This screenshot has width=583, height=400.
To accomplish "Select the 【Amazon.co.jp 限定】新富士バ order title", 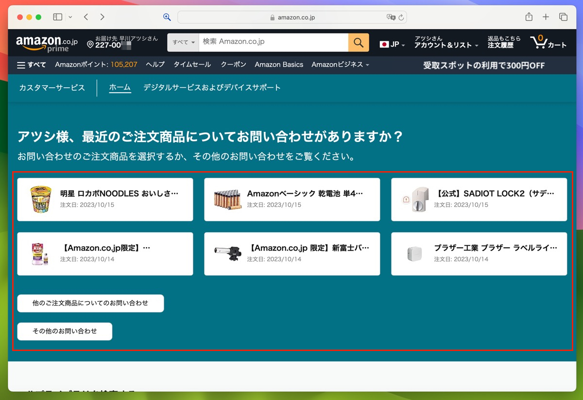I will coord(309,248).
